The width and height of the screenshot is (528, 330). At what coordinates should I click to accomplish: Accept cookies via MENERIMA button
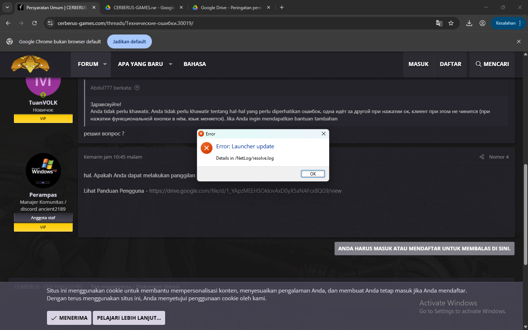click(69, 318)
